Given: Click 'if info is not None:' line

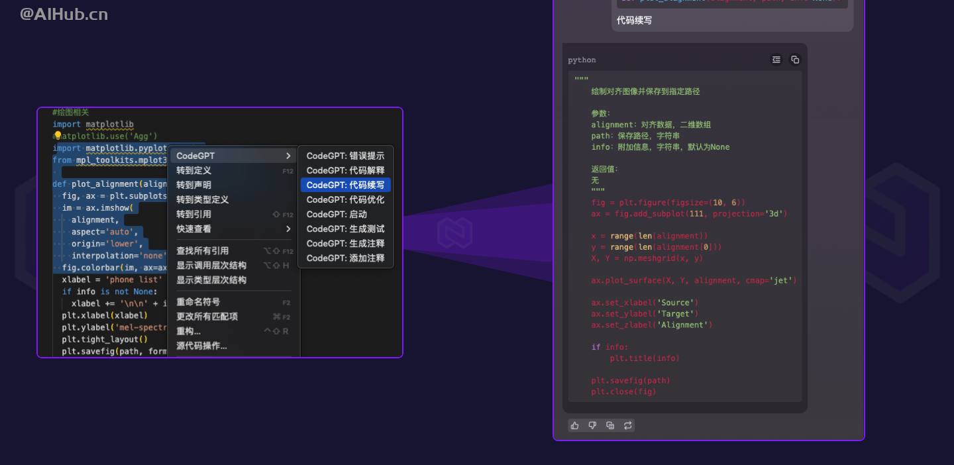Looking at the screenshot, I should click(110, 291).
